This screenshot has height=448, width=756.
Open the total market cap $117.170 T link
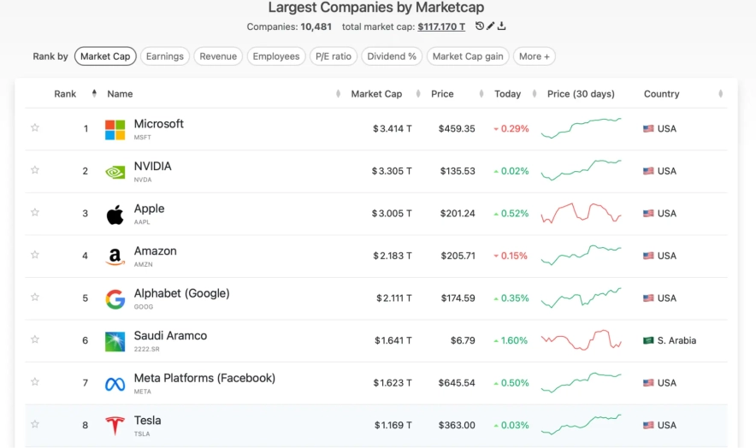coord(441,27)
